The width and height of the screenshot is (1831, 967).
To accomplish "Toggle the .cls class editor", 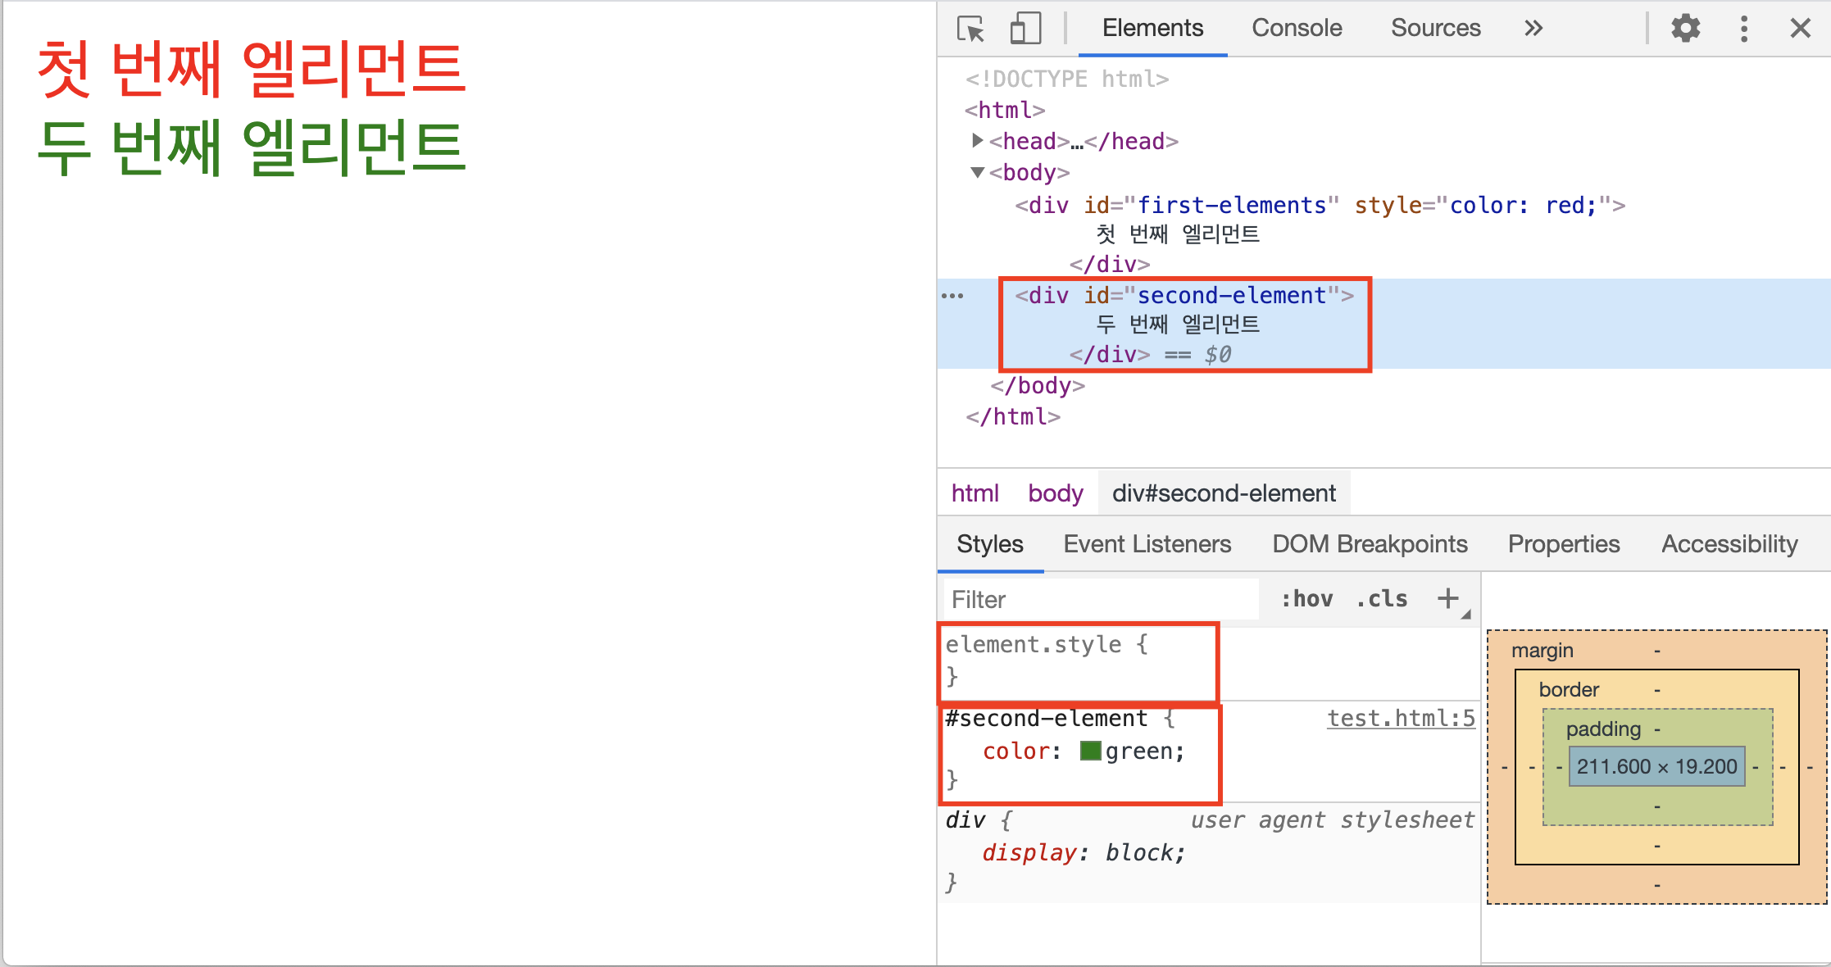I will pos(1382,599).
